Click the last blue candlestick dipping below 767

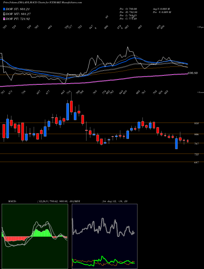point(176,143)
